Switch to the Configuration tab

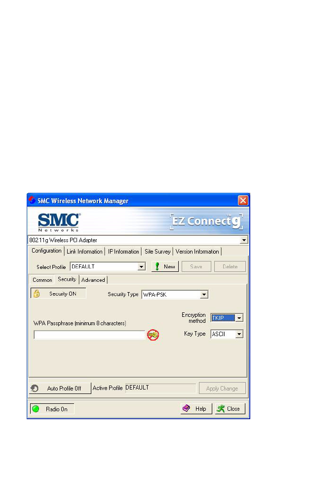(46, 251)
